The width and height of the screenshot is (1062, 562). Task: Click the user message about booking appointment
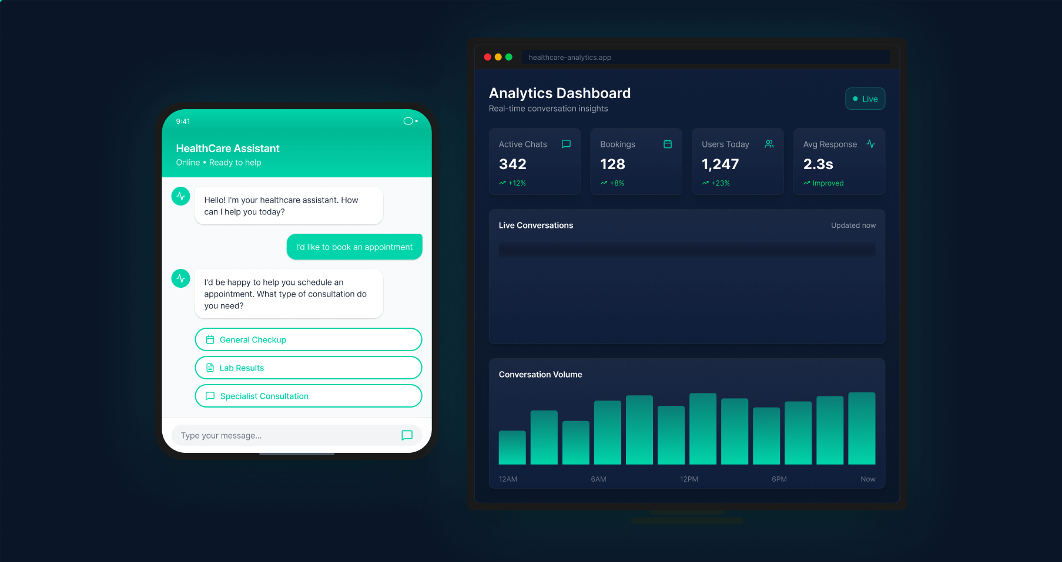coord(354,247)
